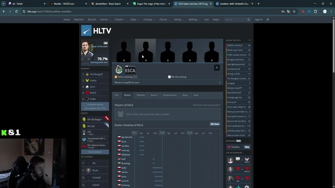Switch to dendrofilem Brave Search tab
This screenshot has height=188, width=335.
(110, 4)
